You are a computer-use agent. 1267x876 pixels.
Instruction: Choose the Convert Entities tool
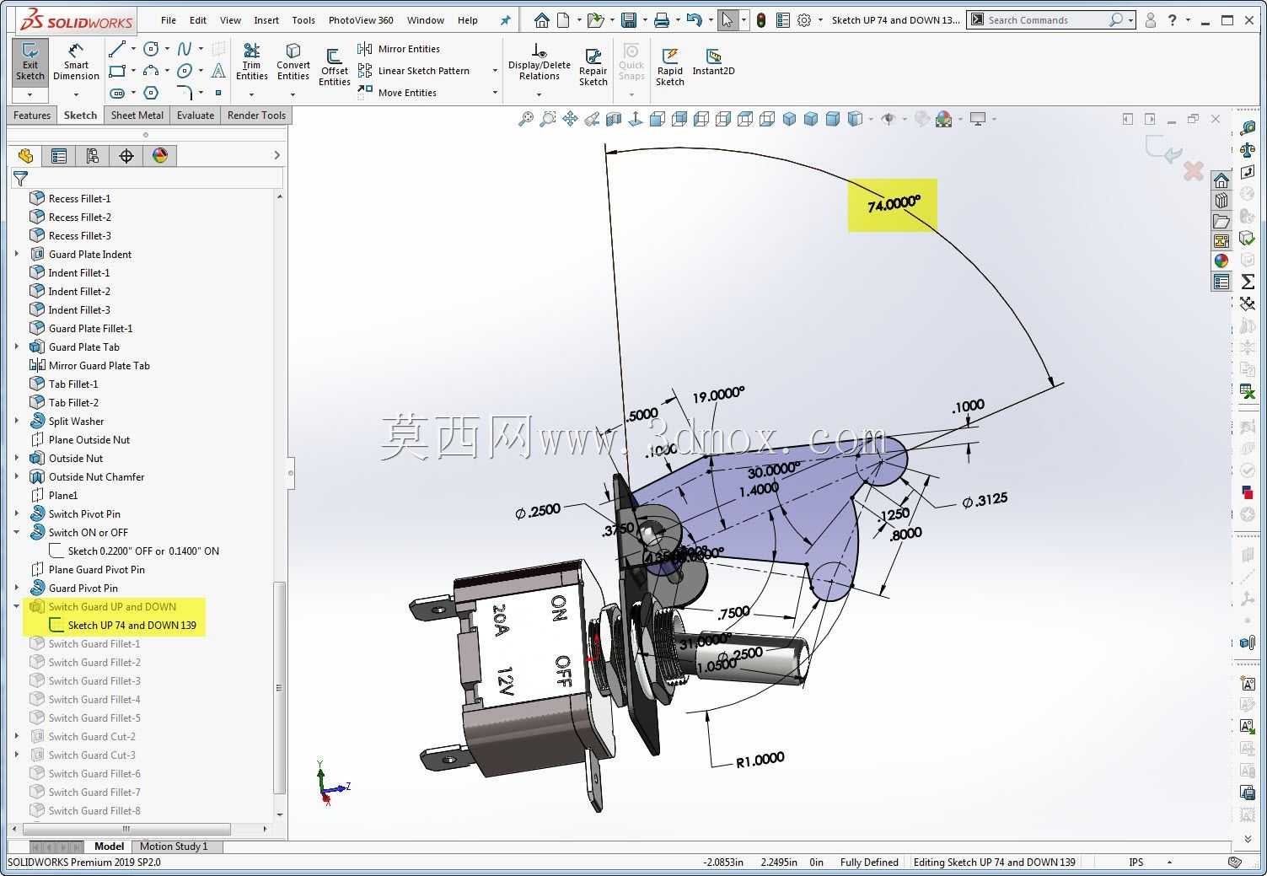(x=293, y=62)
